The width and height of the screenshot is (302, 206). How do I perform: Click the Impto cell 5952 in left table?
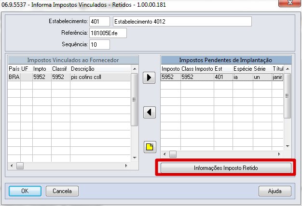click(x=42, y=77)
